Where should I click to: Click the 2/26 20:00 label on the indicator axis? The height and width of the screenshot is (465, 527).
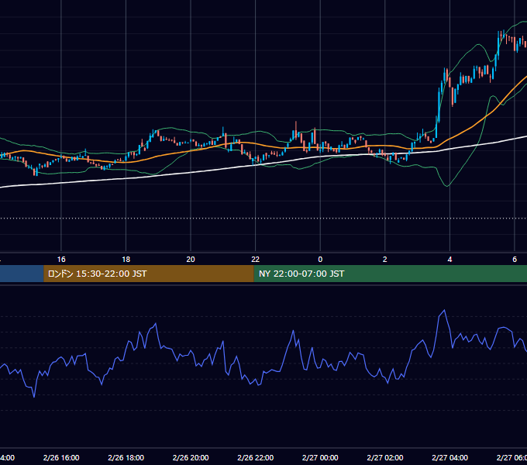[191, 457]
